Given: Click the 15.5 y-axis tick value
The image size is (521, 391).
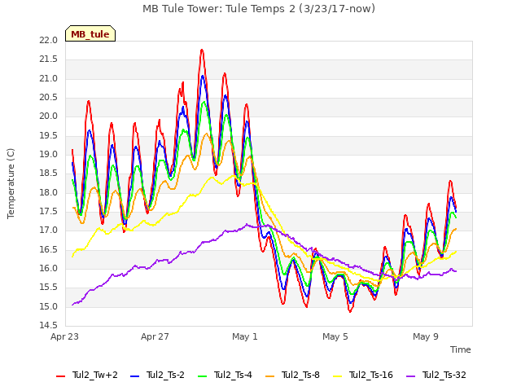Looking at the screenshot, I should (49, 288).
